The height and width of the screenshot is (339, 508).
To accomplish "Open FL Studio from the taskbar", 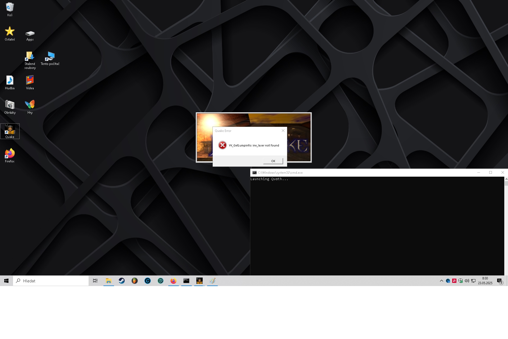I will [x=135, y=281].
